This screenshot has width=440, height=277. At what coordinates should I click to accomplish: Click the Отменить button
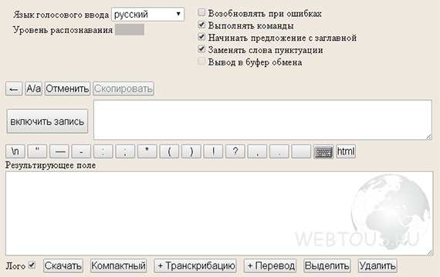coord(67,89)
